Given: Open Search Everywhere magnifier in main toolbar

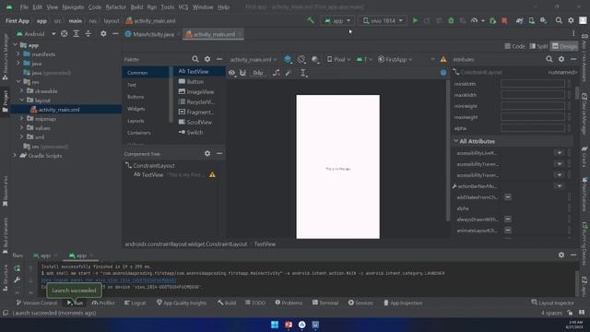Looking at the screenshot, I should pos(559,20).
